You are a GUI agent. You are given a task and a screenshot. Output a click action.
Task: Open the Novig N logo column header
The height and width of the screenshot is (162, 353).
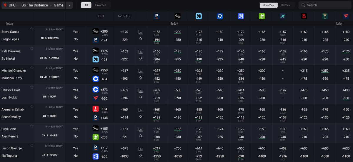point(199,16)
